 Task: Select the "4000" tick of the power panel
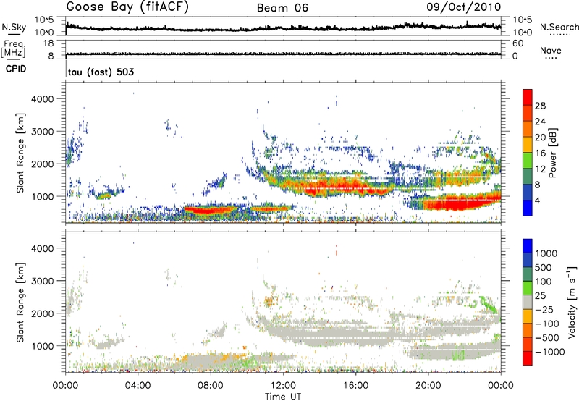coord(42,99)
